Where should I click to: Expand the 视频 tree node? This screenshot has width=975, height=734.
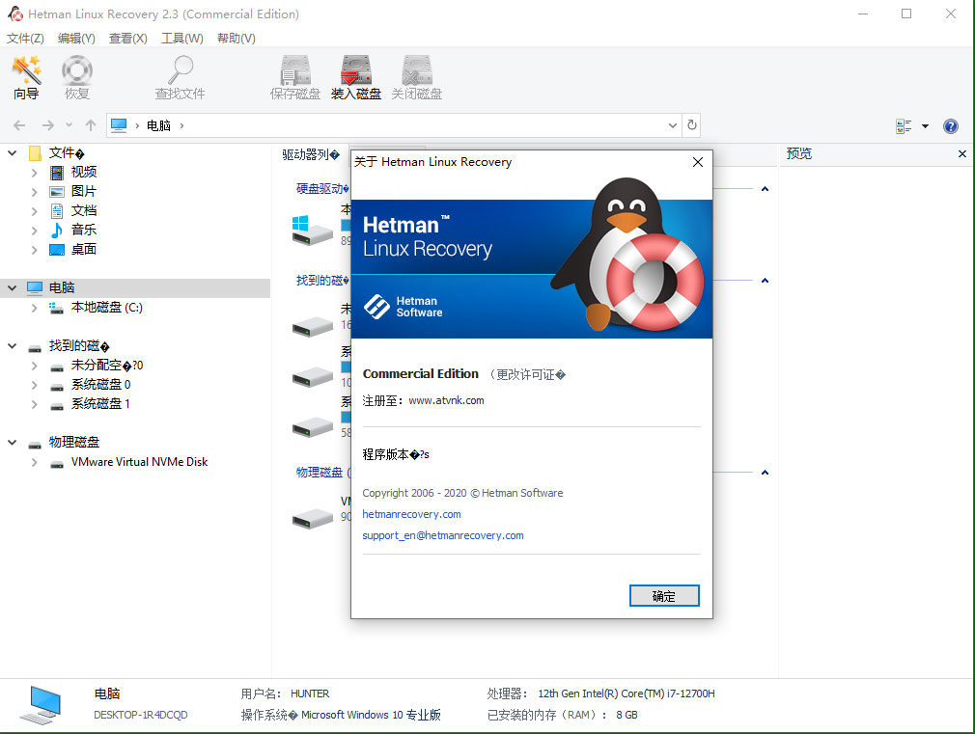(x=34, y=172)
